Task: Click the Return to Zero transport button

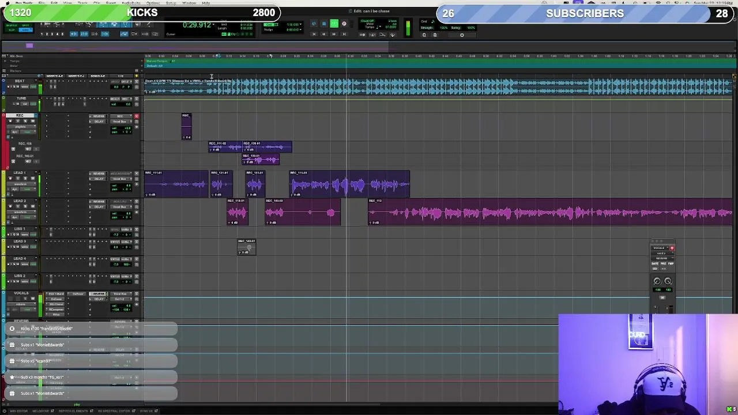Action: 314,34
